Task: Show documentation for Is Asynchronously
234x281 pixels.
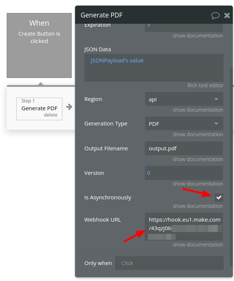Action: (x=198, y=206)
